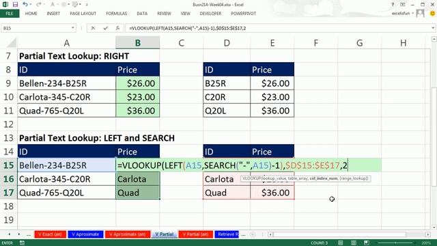Image resolution: width=437 pixels, height=246 pixels.
Task: Switch to the HOME ribbon tab
Action: (31, 14)
